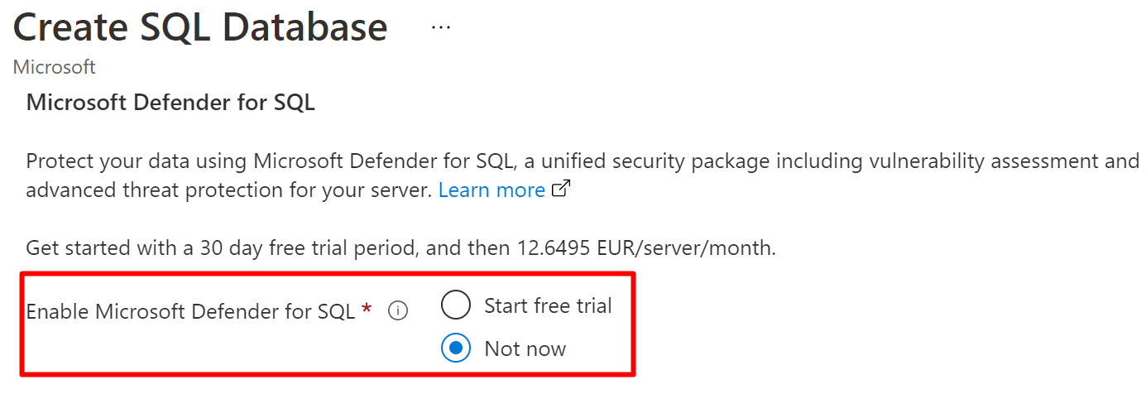Select the Start free trial radio button
The height and width of the screenshot is (399, 1146).
coord(456,305)
